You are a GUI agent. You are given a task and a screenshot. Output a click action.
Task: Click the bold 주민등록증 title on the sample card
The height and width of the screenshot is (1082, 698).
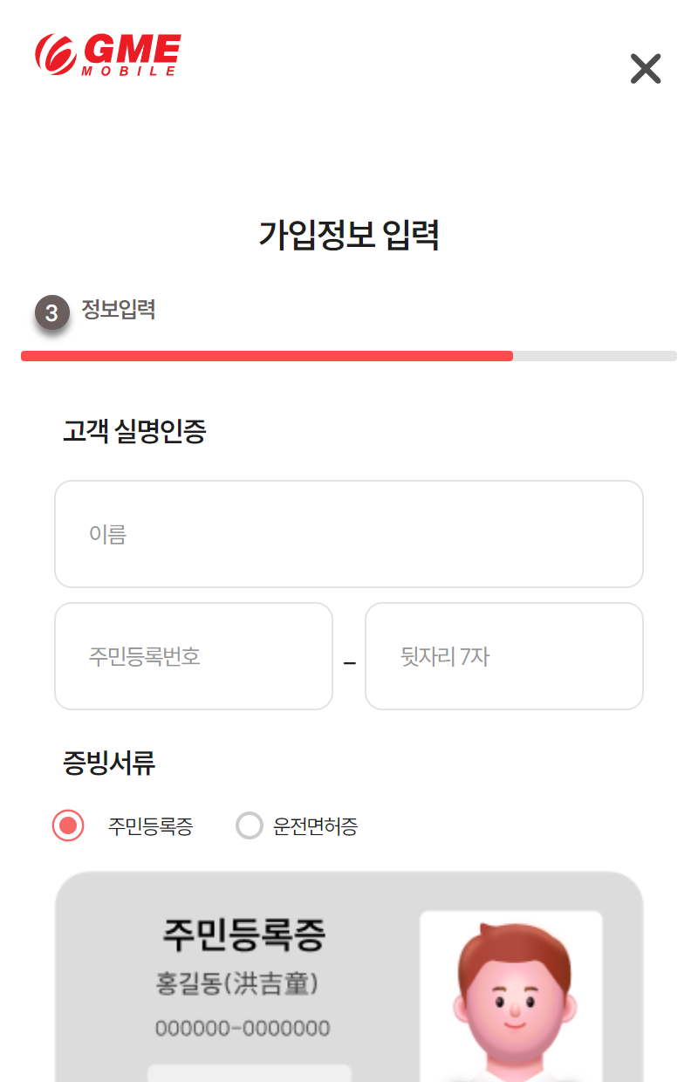coord(243,935)
